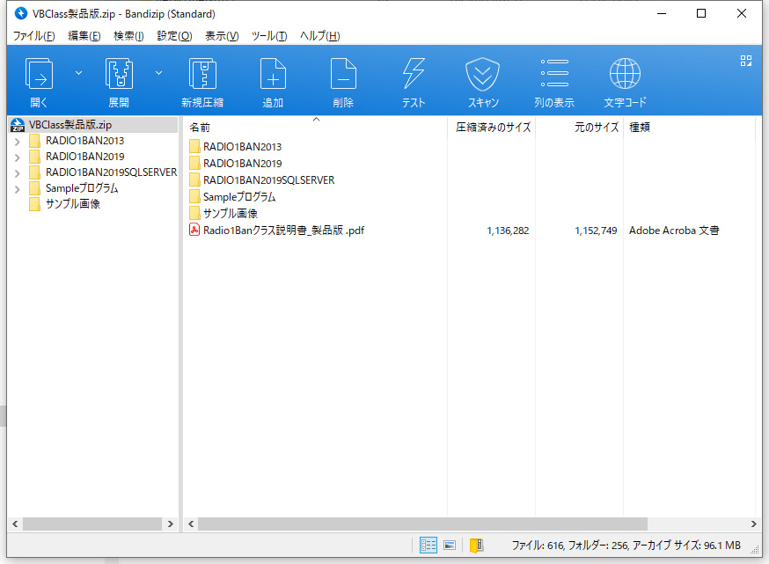
Task: Select RADIO1BAN2013 folder in the tree
Action: pos(84,141)
